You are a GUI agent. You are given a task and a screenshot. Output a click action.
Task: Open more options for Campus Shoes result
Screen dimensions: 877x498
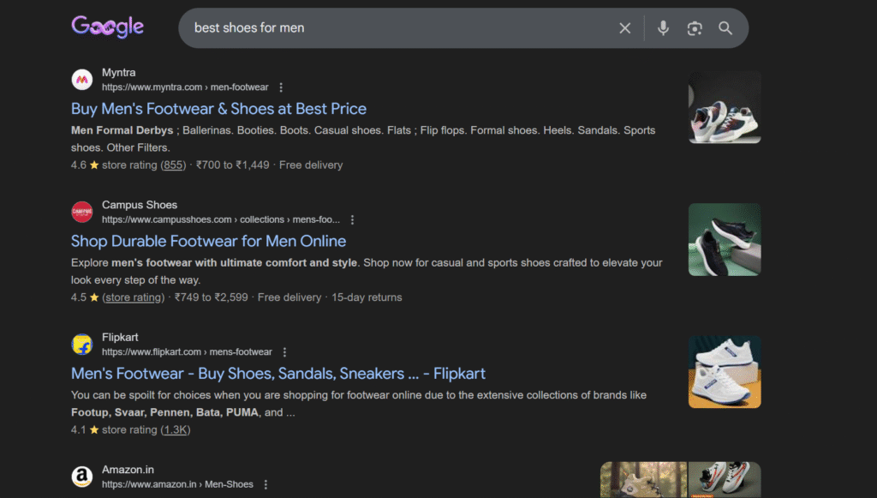(x=352, y=220)
